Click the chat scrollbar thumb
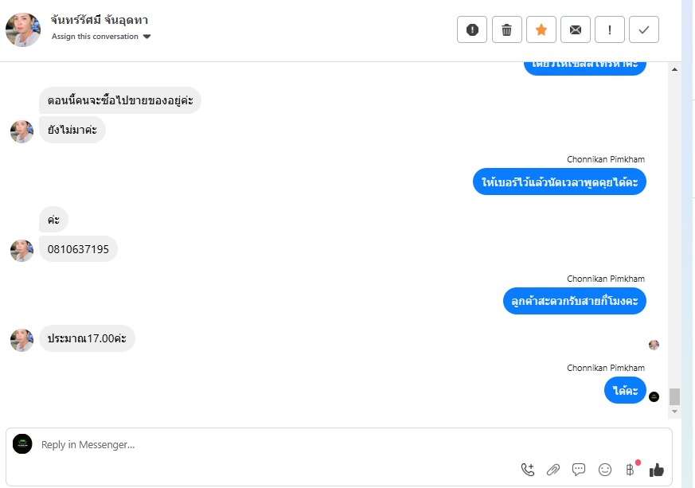The height and width of the screenshot is (488, 695). (674, 396)
